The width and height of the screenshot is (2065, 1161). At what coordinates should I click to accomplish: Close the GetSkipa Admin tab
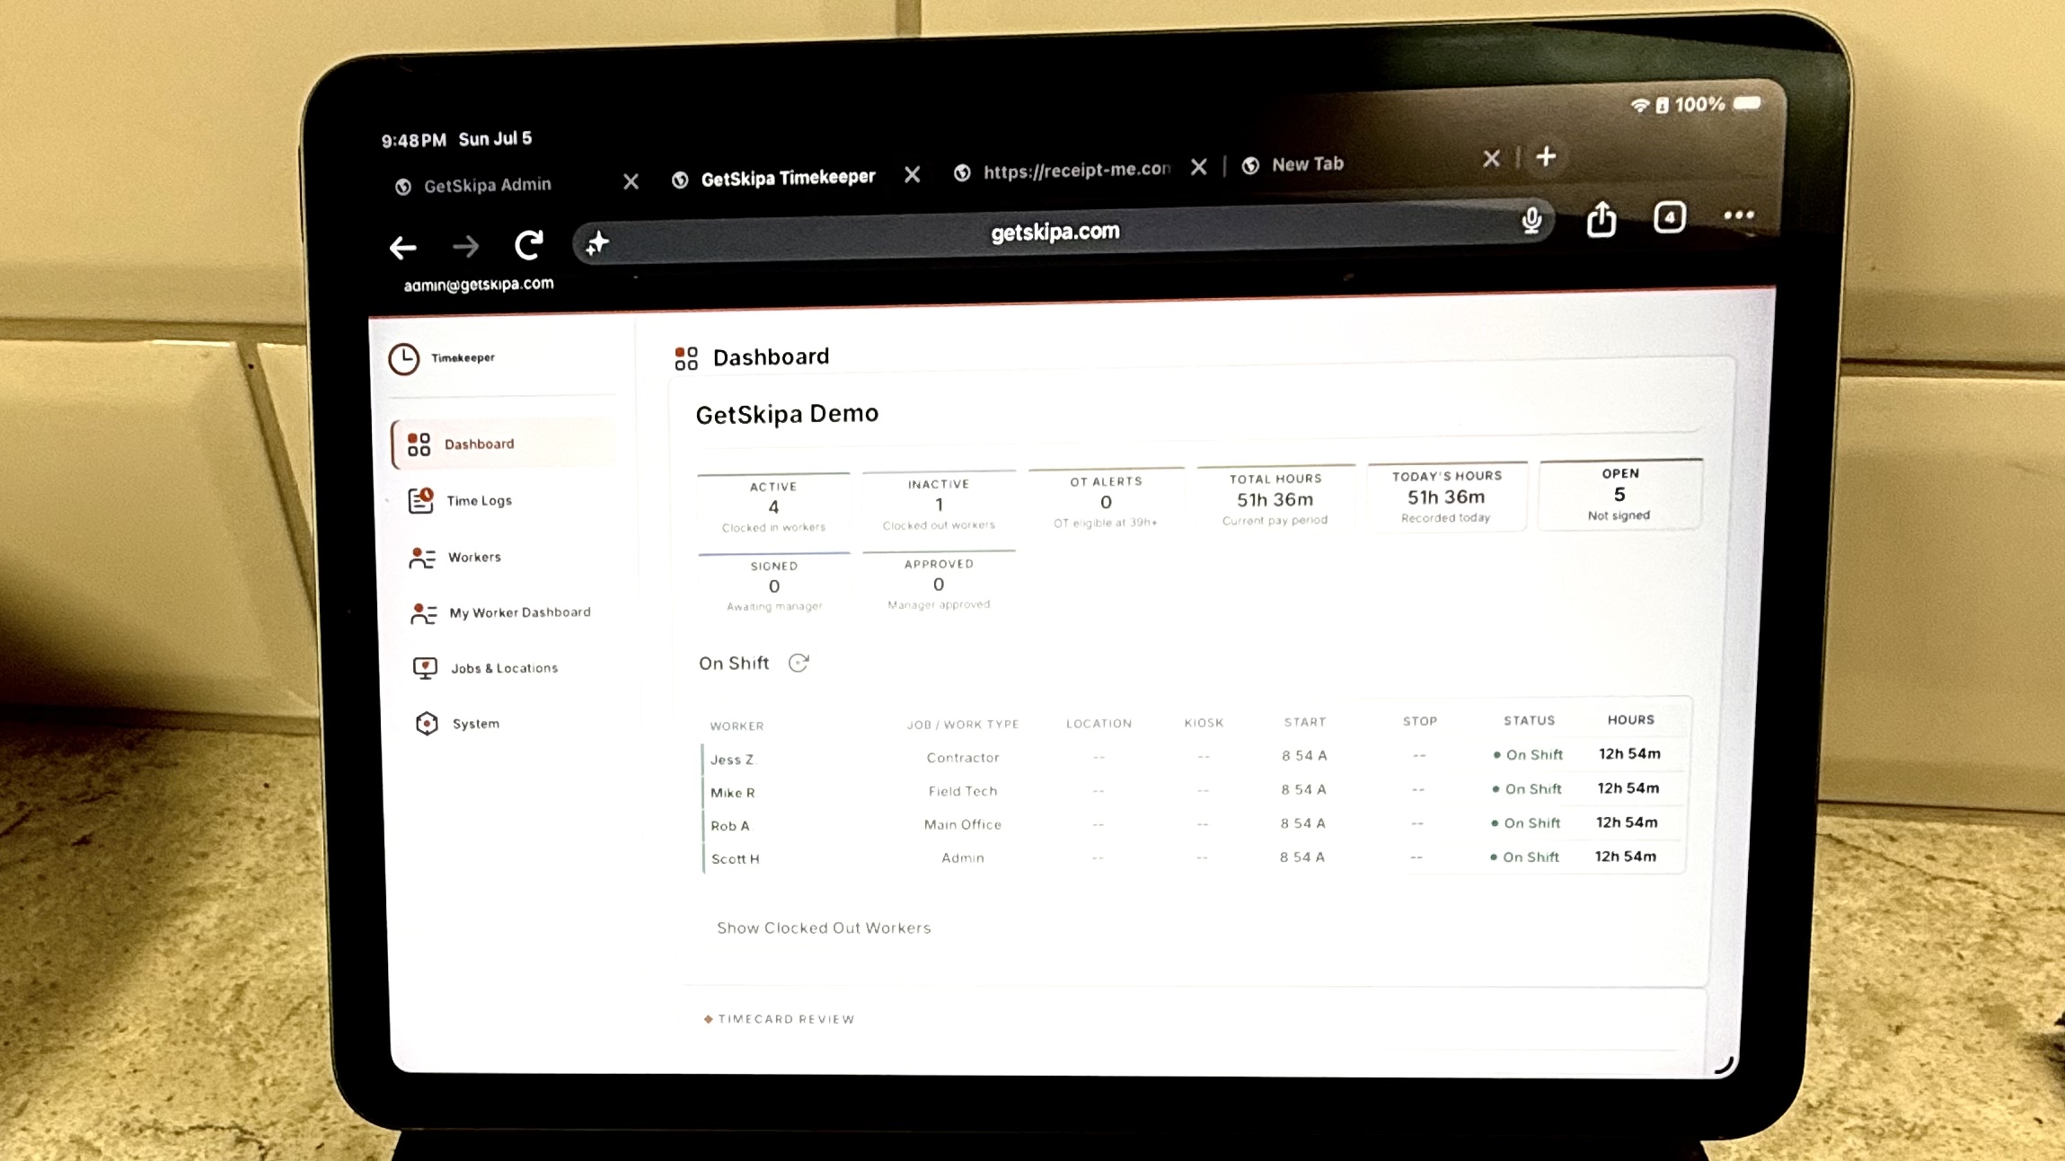click(x=631, y=181)
